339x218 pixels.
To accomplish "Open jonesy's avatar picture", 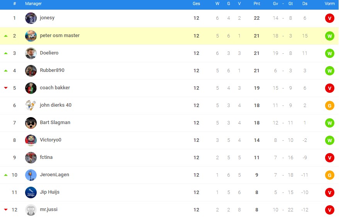I will coord(31,18).
